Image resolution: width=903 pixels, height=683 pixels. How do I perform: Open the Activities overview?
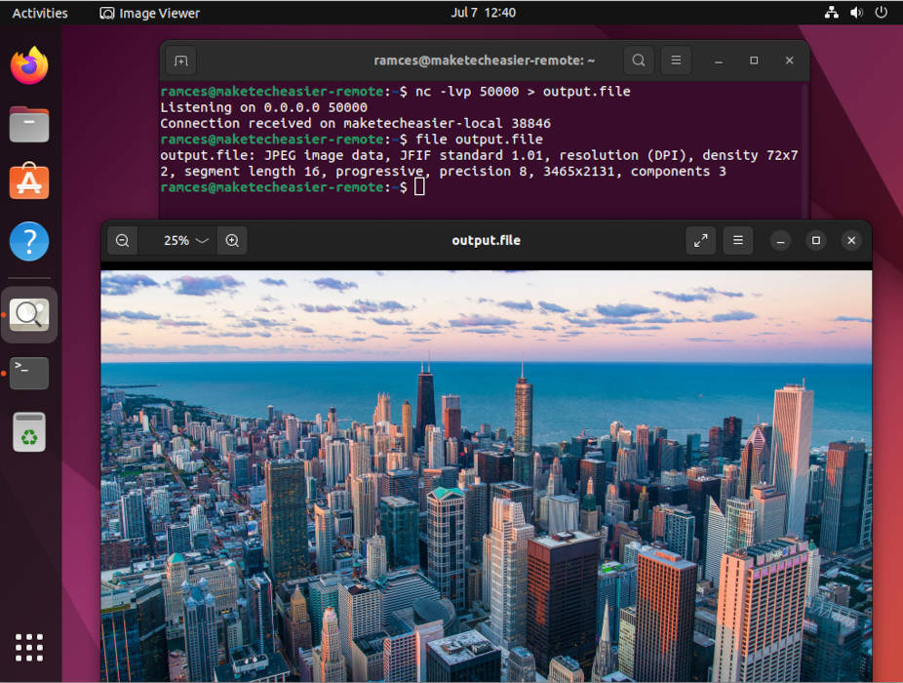[42, 13]
